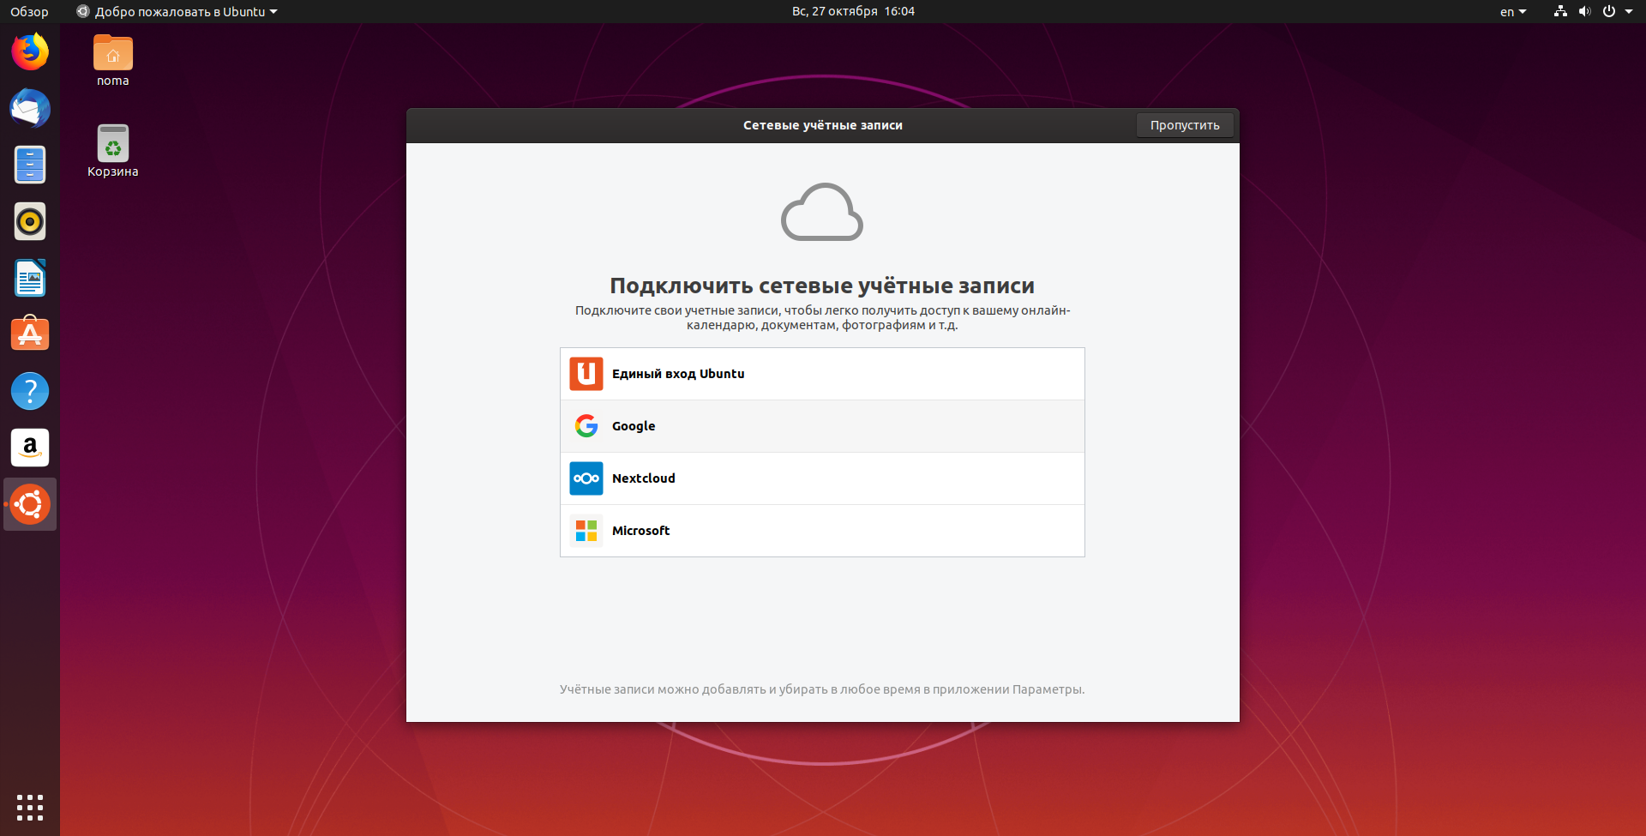Launch Amazon from the dock
This screenshot has height=836, width=1646.
[30, 448]
